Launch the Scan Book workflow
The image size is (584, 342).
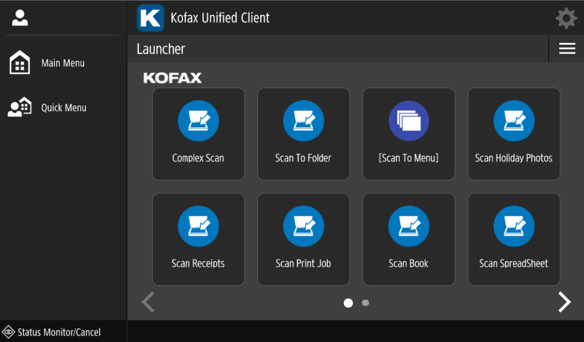(409, 227)
